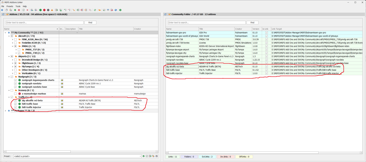Viewport: 366px width, 162px height.
Task: Uncheck the PMDG_738 checkbox
Action: [x=19, y=53]
